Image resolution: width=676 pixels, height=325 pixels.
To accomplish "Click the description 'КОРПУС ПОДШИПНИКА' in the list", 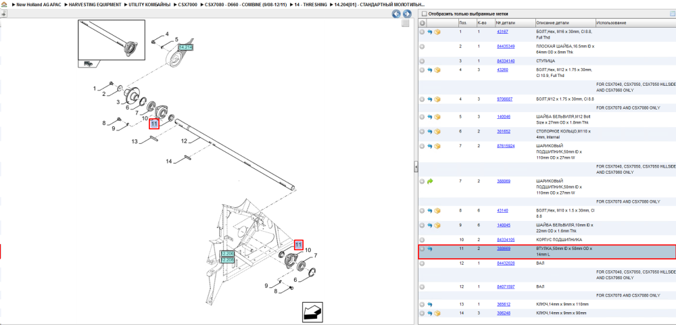I will [559, 240].
